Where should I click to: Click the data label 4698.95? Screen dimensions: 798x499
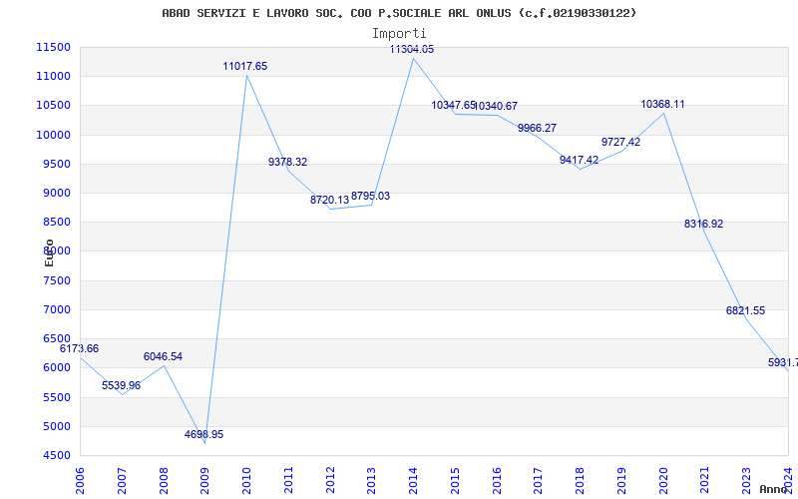pyautogui.click(x=203, y=434)
